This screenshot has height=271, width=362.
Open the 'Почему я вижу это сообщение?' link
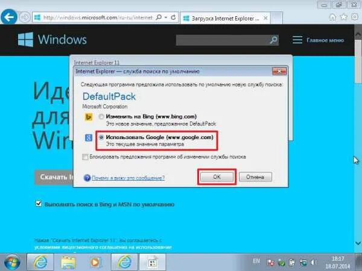tap(128, 178)
